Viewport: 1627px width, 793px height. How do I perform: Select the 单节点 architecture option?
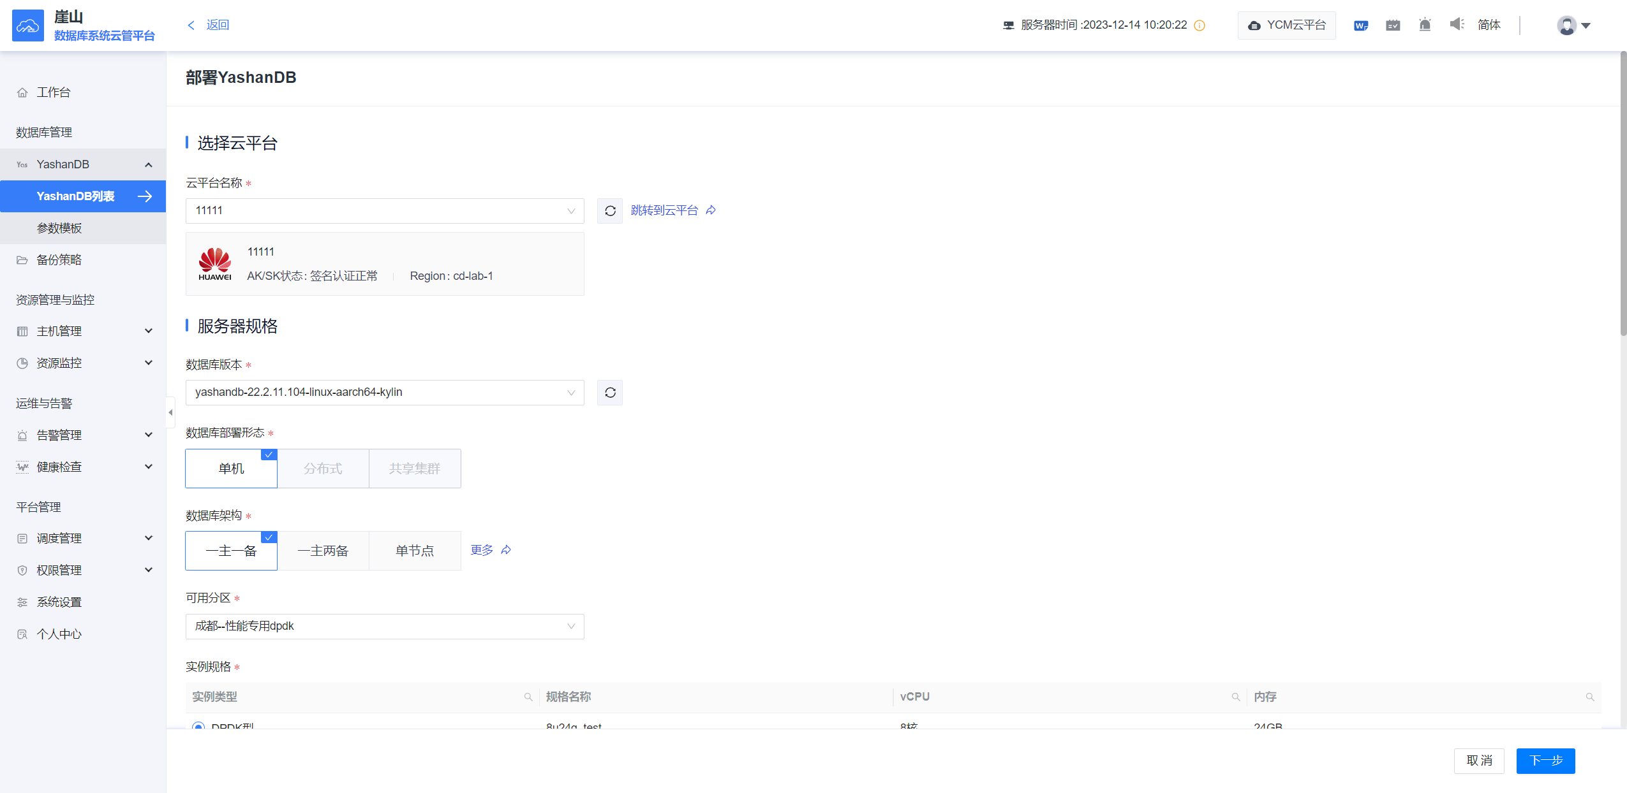coord(415,551)
